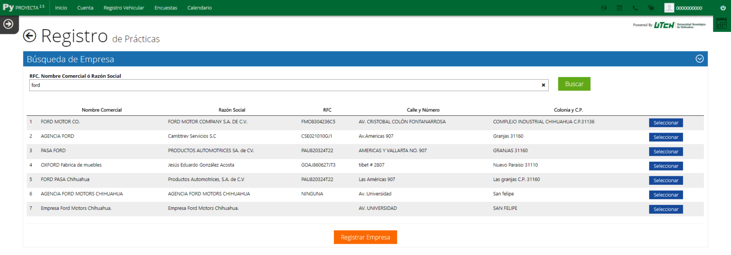731x255 pixels.
Task: Select the PASA FORD row
Action: pos(666,152)
